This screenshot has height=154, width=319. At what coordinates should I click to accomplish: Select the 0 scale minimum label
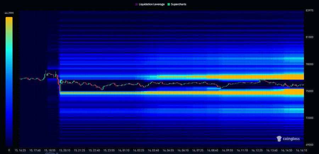[9, 150]
